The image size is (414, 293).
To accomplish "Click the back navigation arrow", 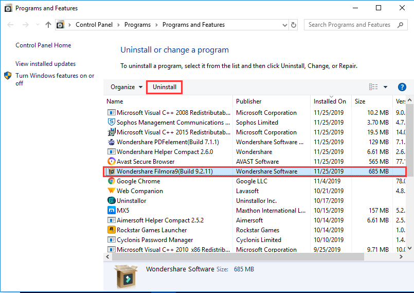I will tap(11, 25).
